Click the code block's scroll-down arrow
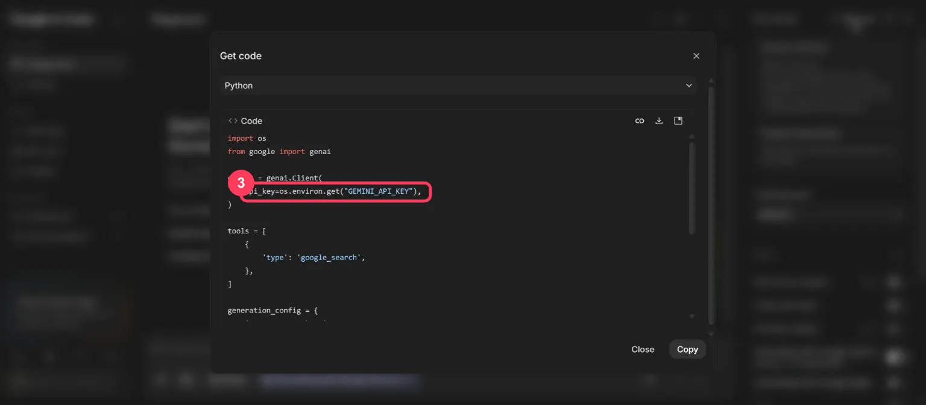Viewport: 926px width, 405px height. (x=691, y=317)
